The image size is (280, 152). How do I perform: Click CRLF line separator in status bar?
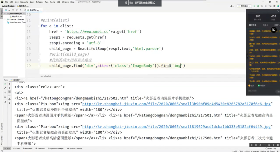(241, 151)
